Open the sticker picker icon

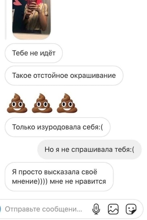point(131,209)
